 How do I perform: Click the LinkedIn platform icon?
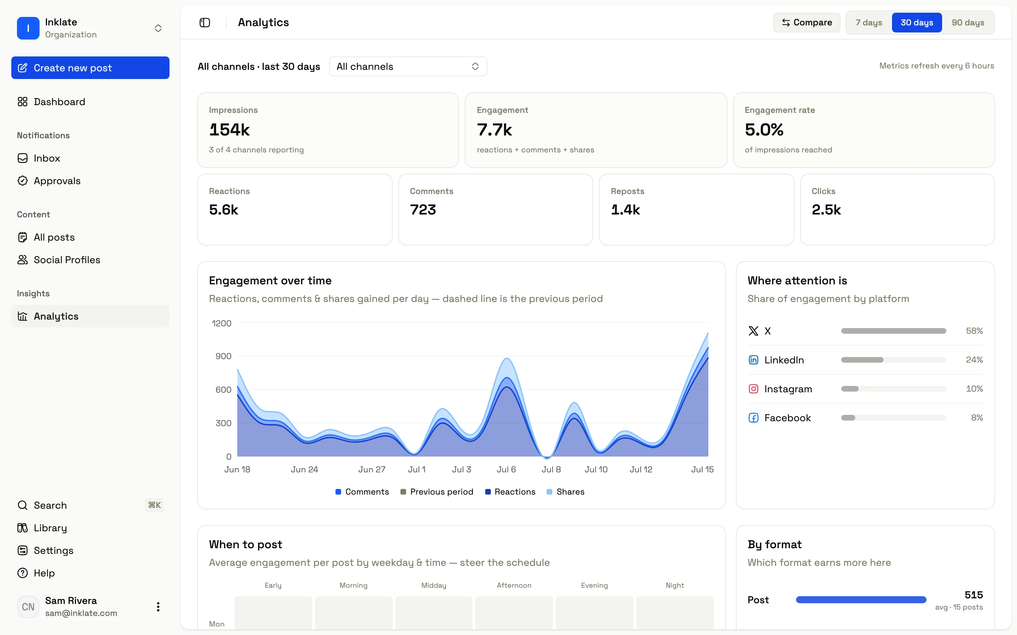click(754, 360)
